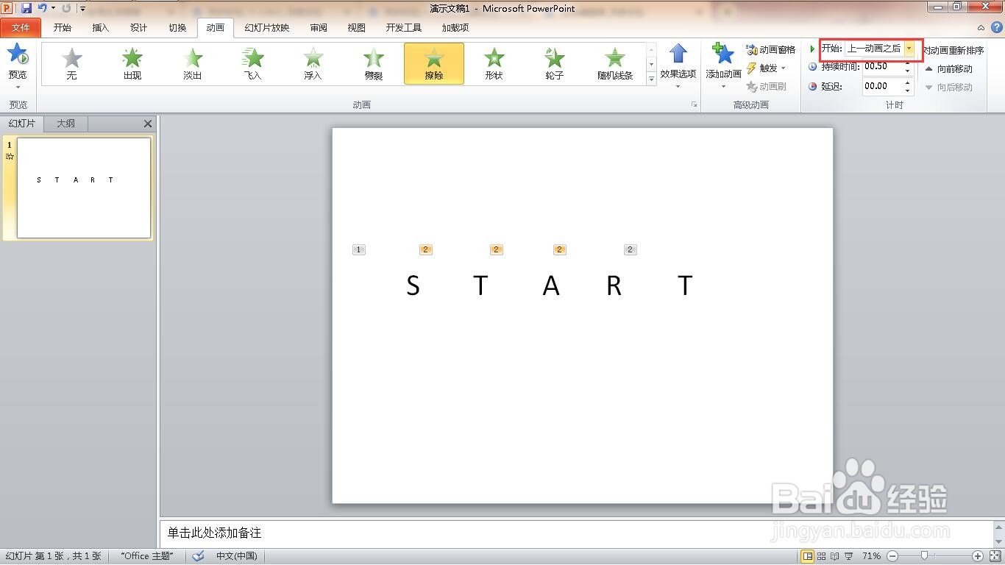This screenshot has width=1005, height=565.
Task: Click the 延迟 delay input field
Action: pyautogui.click(x=883, y=86)
